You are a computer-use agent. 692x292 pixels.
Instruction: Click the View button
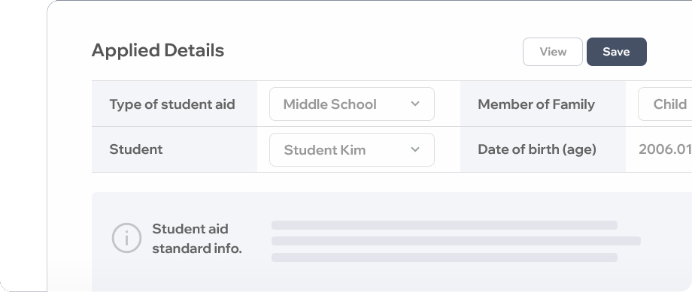pos(553,52)
